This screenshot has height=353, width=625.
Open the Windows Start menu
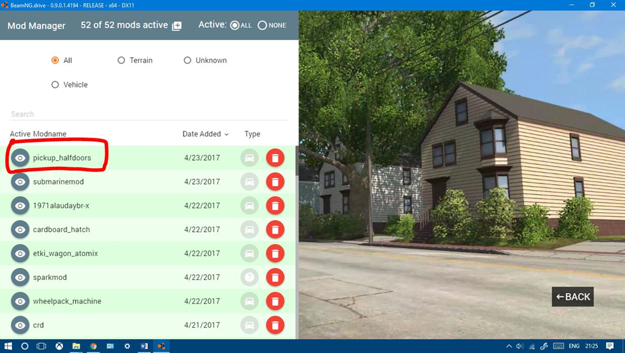click(8, 346)
